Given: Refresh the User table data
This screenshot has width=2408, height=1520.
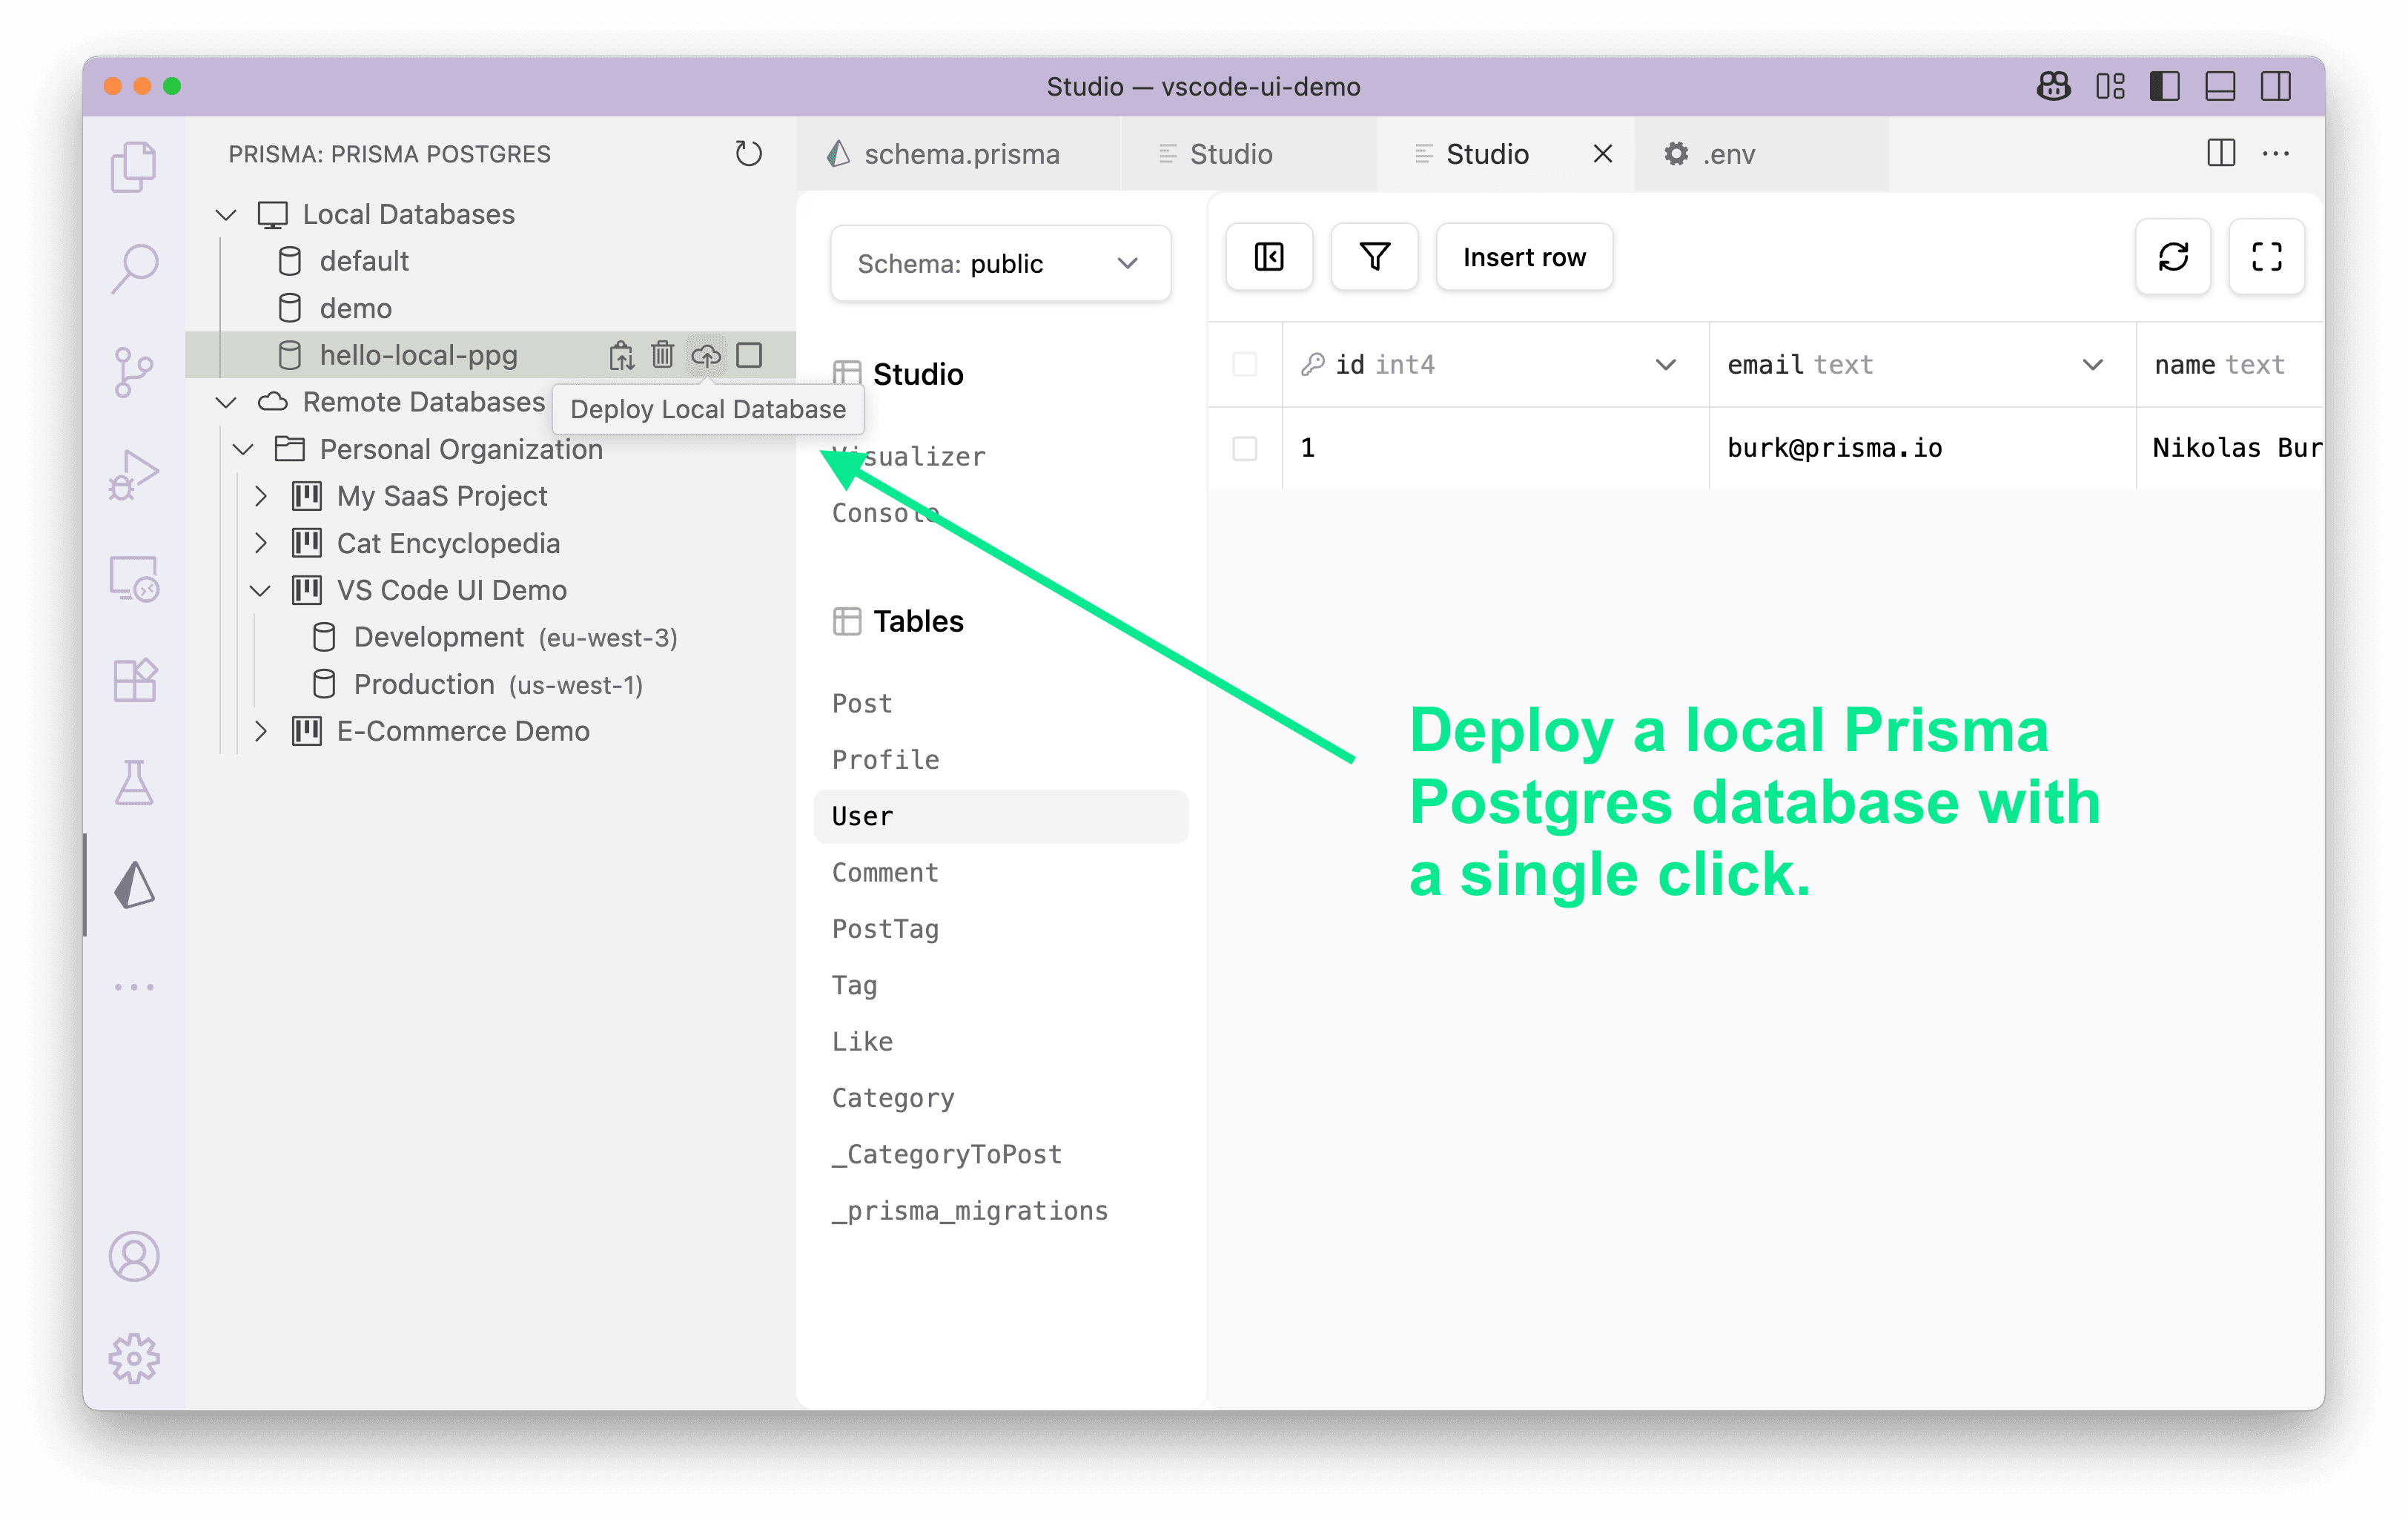Looking at the screenshot, I should [x=2172, y=257].
